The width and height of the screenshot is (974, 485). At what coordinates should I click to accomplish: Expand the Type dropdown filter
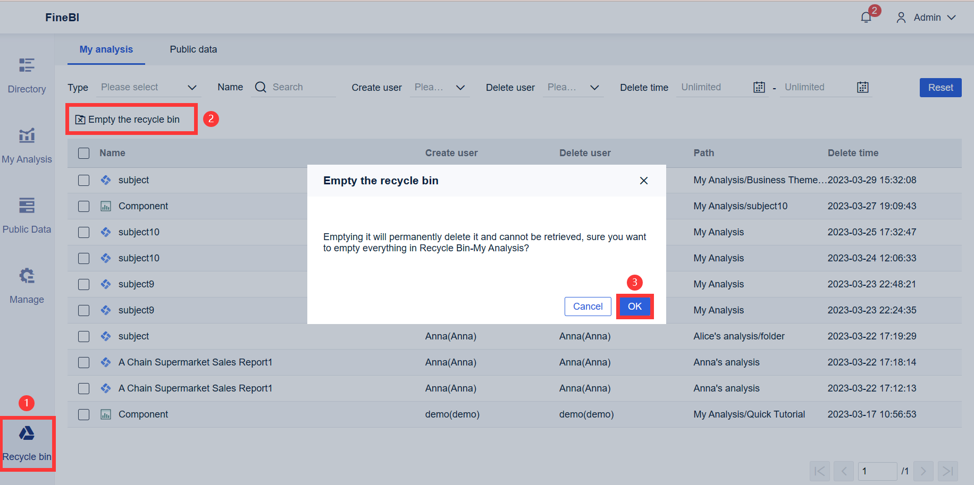pos(148,87)
